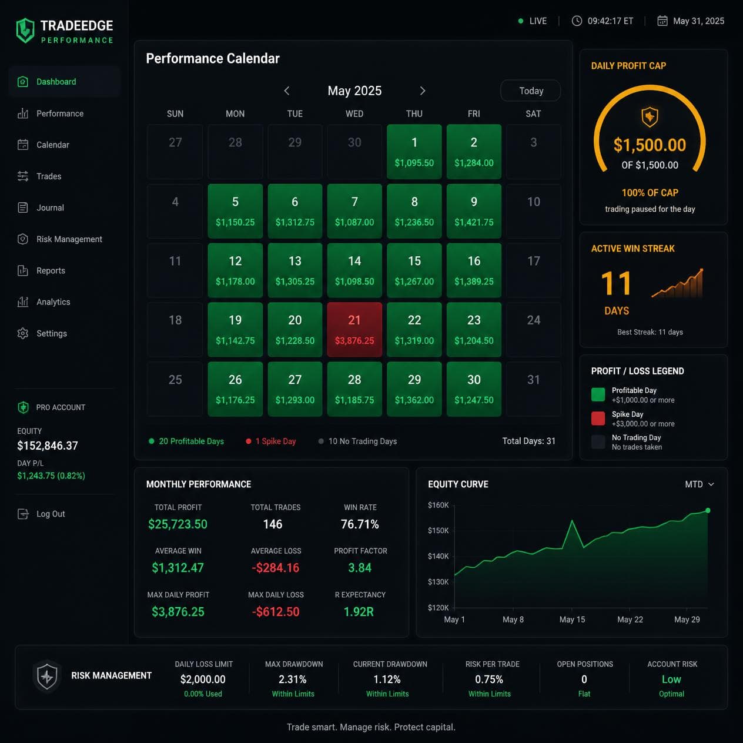The width and height of the screenshot is (743, 743).
Task: Click the calendar icon beside May 31, 2025
Action: (662, 21)
